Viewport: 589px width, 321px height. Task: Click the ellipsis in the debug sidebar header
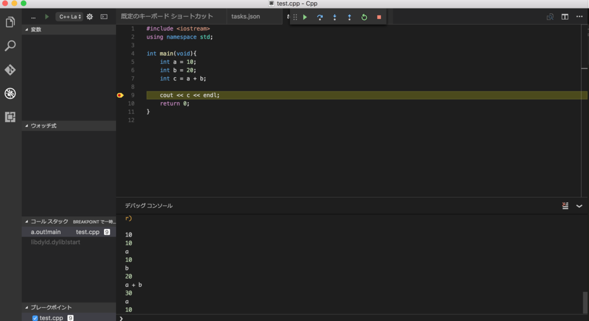(x=33, y=17)
